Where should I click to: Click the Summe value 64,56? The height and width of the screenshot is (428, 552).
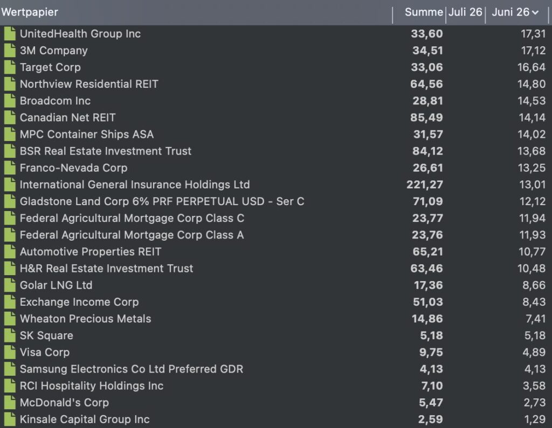(426, 84)
